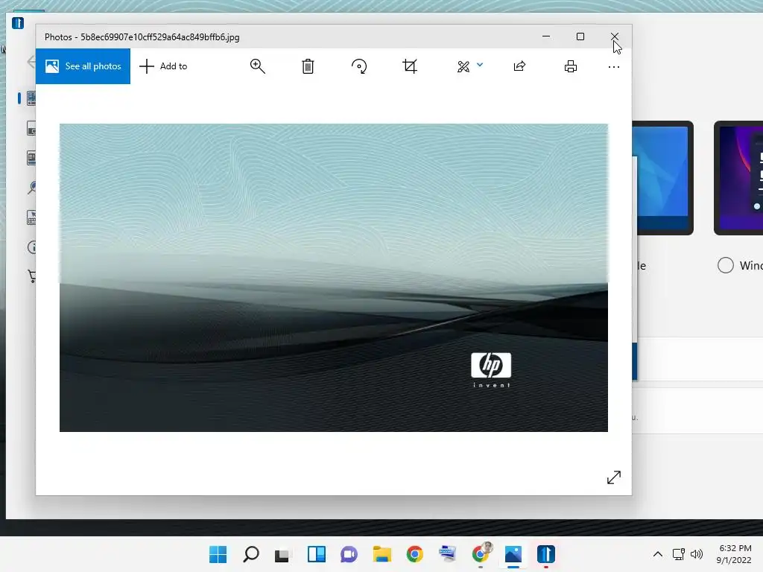The image size is (763, 572).
Task: Launch Teams Chat from the taskbar
Action: (x=349, y=554)
